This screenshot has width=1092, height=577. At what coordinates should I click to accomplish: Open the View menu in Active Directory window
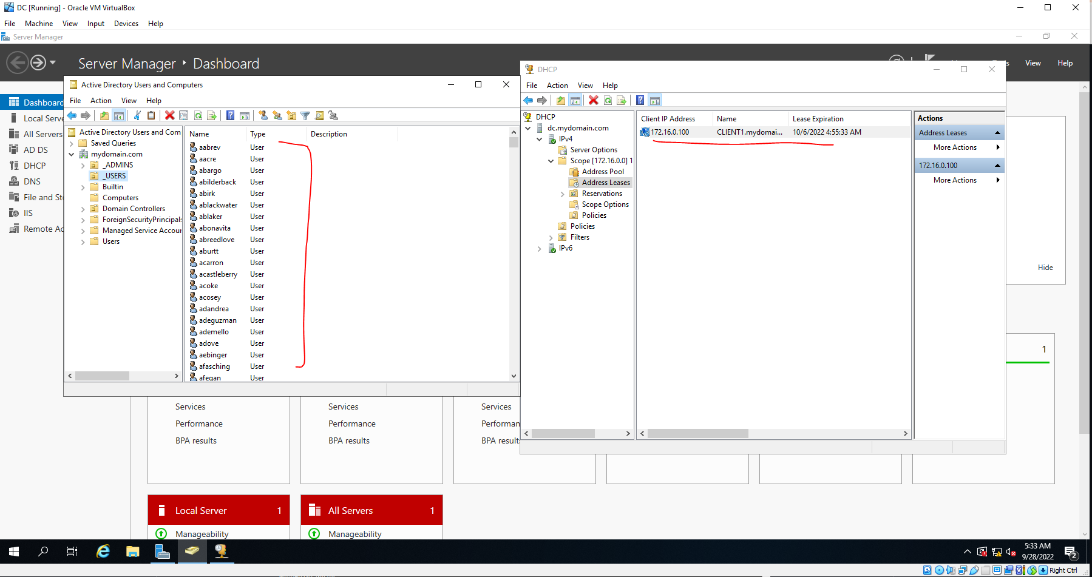pos(129,101)
